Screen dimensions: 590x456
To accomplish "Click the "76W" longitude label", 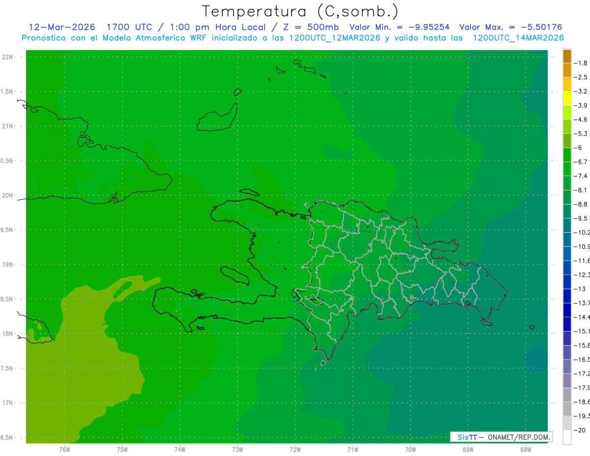I will pos(64,449).
